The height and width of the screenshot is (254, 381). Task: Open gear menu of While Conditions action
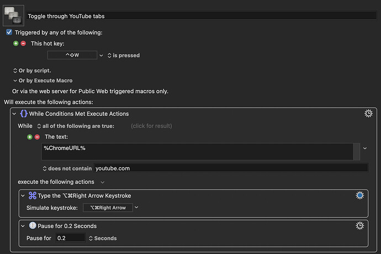click(368, 114)
